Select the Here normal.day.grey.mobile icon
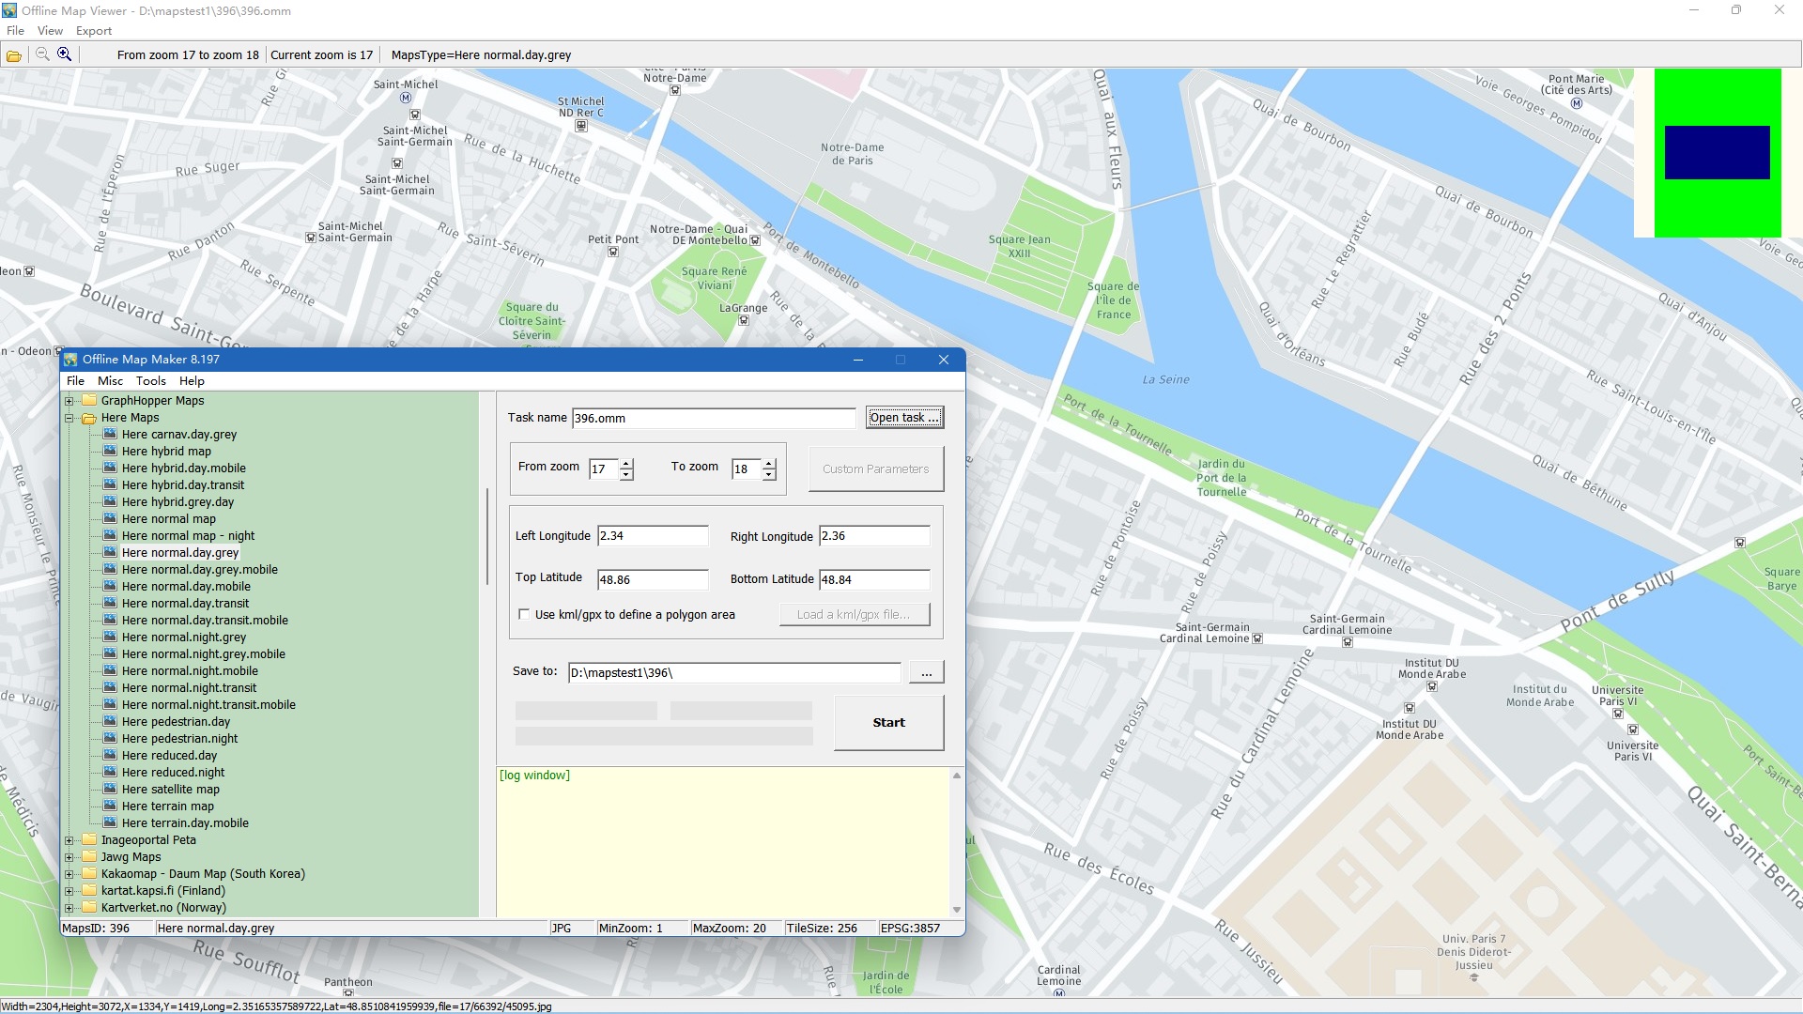The width and height of the screenshot is (1803, 1014). click(x=110, y=569)
